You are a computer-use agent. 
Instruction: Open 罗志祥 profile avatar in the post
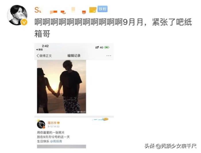pos(41,124)
